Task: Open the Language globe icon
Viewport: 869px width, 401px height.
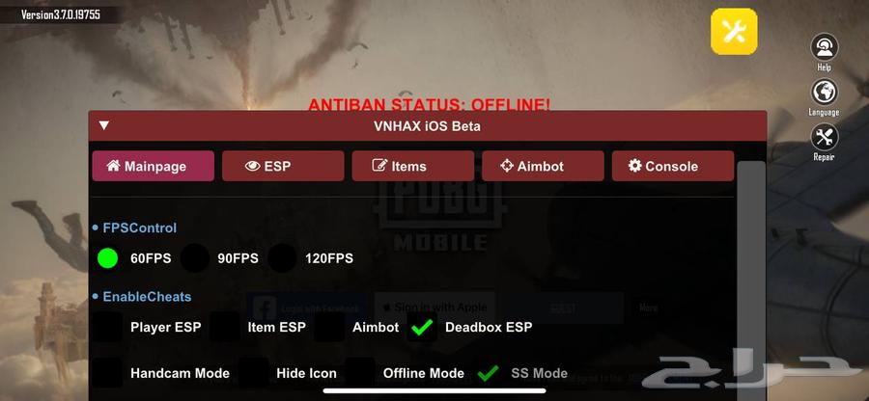Action: tap(825, 92)
